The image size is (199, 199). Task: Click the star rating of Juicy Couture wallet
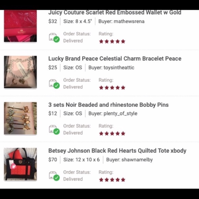coord(112,42)
